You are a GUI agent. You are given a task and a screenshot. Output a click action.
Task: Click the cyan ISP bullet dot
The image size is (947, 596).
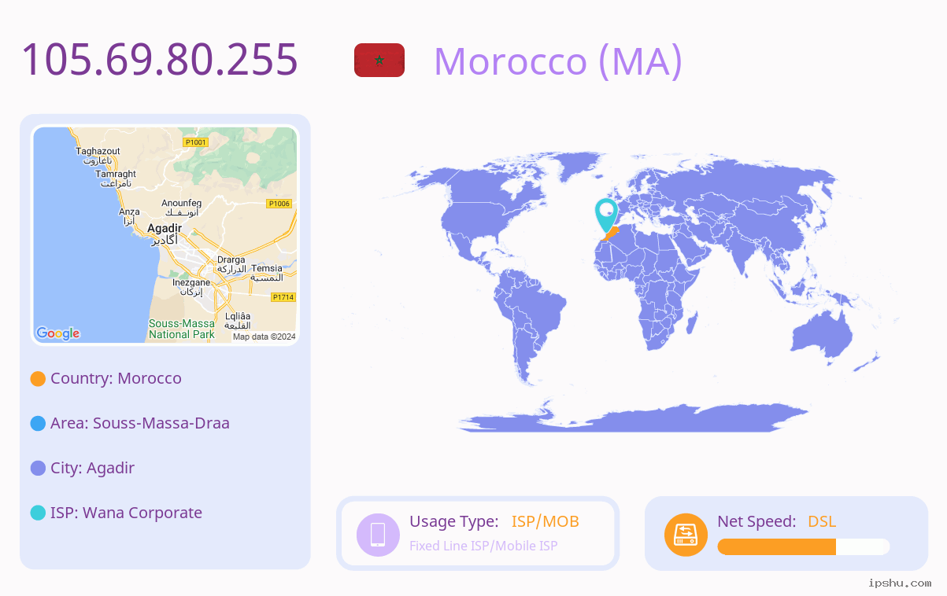(38, 513)
